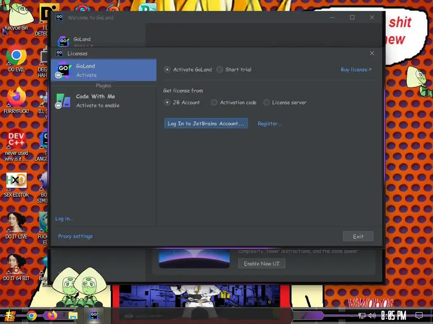Image resolution: width=433 pixels, height=324 pixels.
Task: Open Firefox from the taskbar
Action: 52,316
